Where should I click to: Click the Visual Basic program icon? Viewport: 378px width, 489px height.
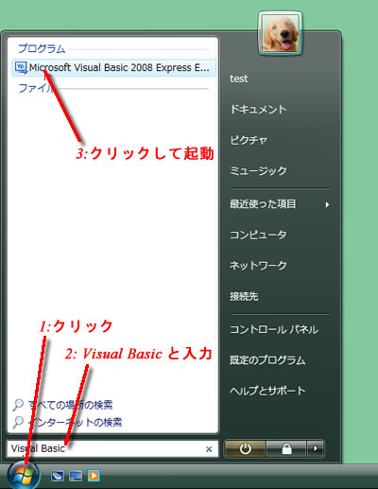21,68
